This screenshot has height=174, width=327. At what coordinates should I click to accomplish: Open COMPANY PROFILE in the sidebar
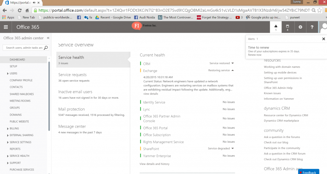tap(21, 80)
